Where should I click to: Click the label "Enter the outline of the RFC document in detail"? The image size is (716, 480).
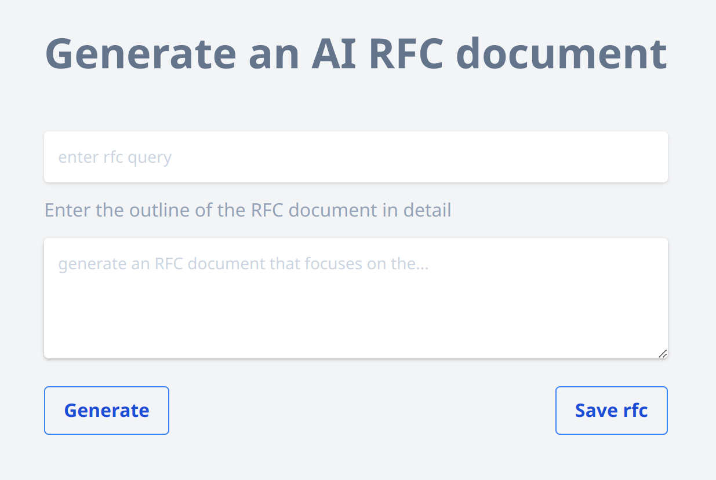(x=248, y=210)
